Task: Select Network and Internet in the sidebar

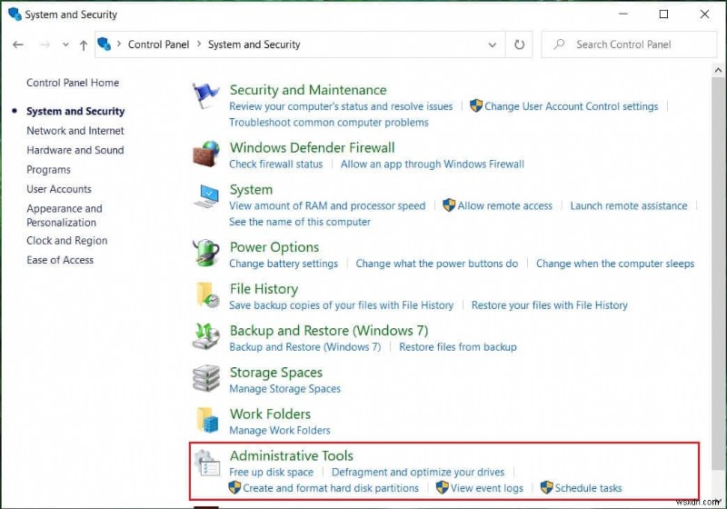Action: (x=75, y=131)
